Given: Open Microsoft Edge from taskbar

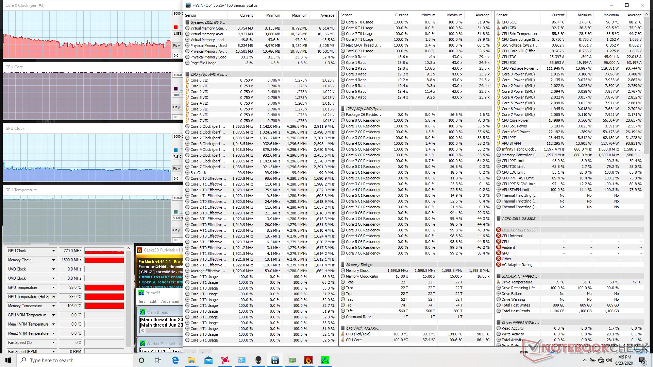Looking at the screenshot, I should pos(175,360).
